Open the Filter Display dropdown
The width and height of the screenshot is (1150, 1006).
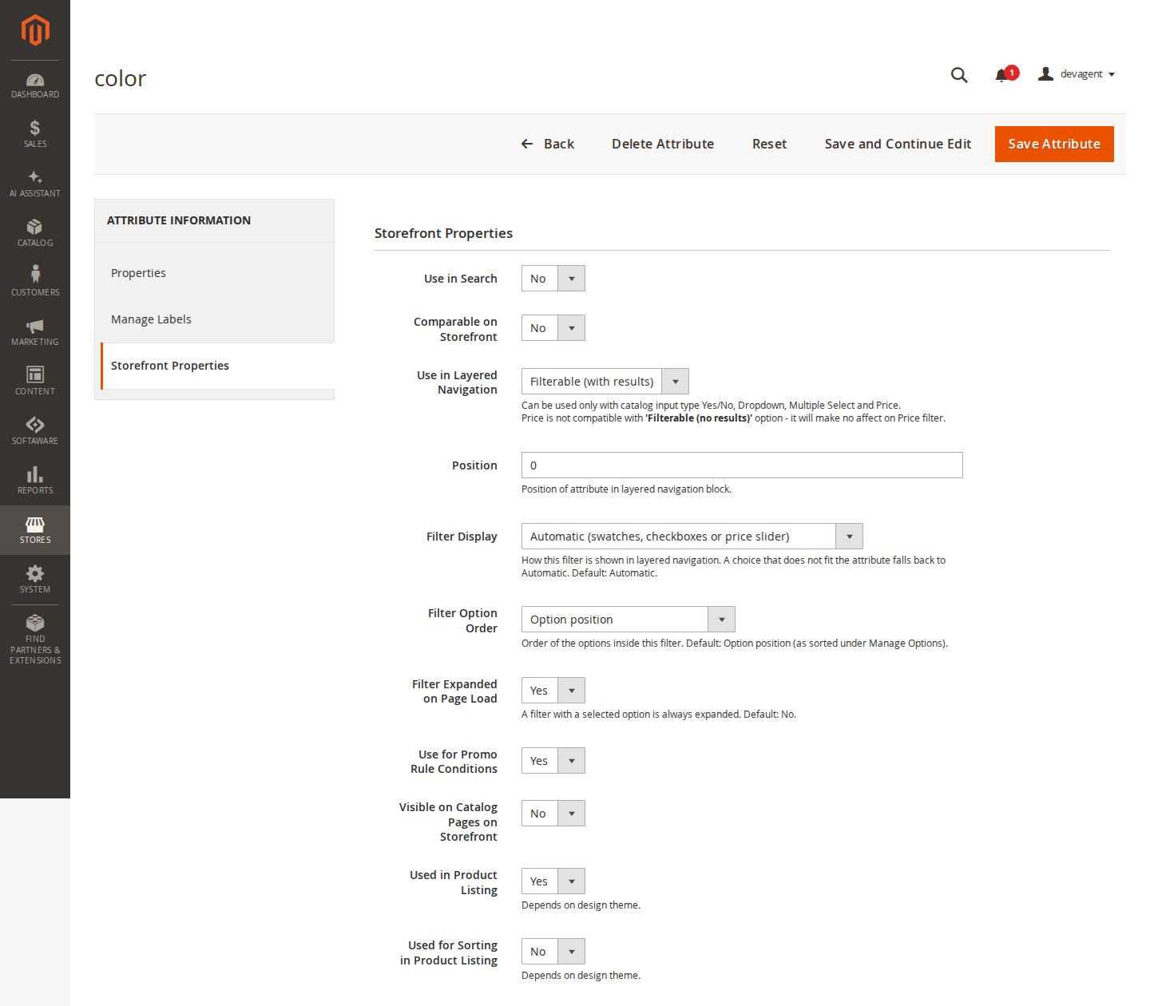pos(692,537)
